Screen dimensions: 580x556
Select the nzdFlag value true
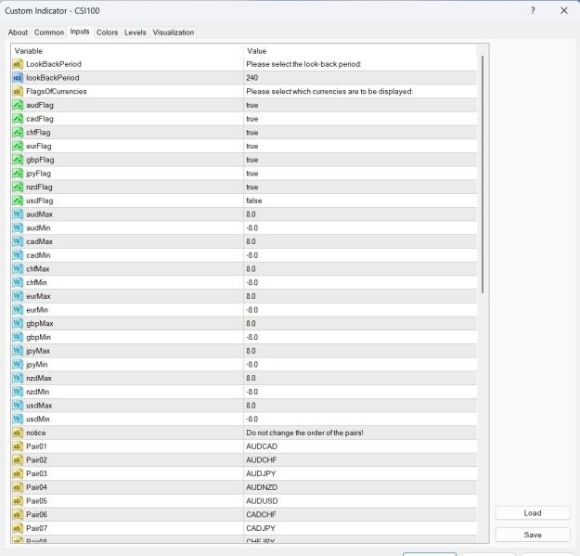point(252,187)
